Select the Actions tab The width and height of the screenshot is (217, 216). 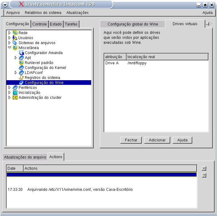click(x=56, y=157)
